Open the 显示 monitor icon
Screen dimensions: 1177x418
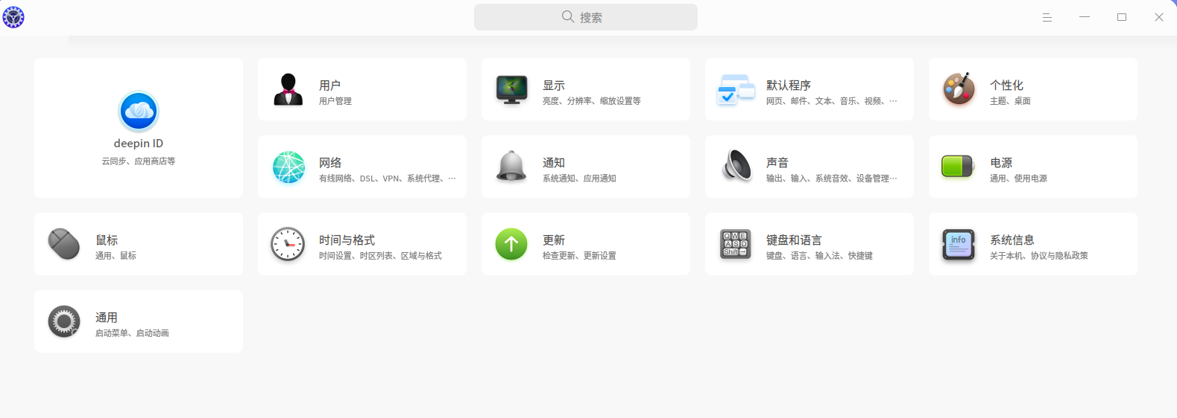pyautogui.click(x=511, y=89)
